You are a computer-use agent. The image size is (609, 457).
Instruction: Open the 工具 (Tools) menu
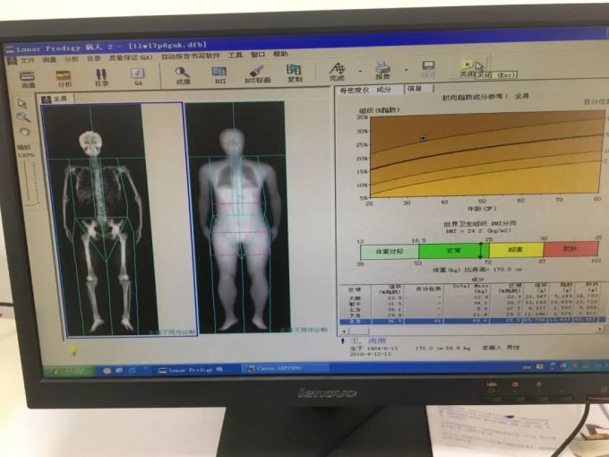tap(235, 56)
